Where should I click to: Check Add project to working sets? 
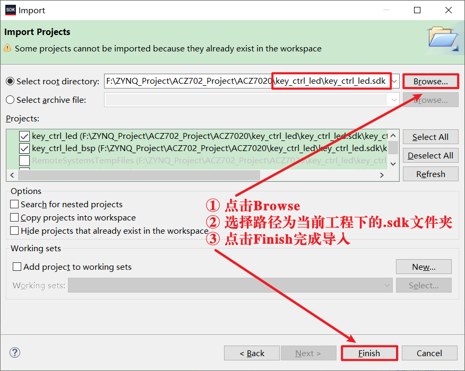click(x=17, y=267)
